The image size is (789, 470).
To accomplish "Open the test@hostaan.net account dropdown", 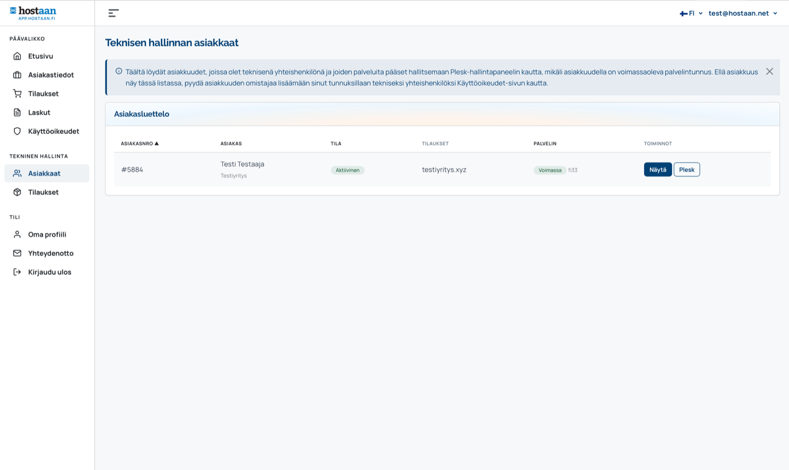I will [x=743, y=13].
